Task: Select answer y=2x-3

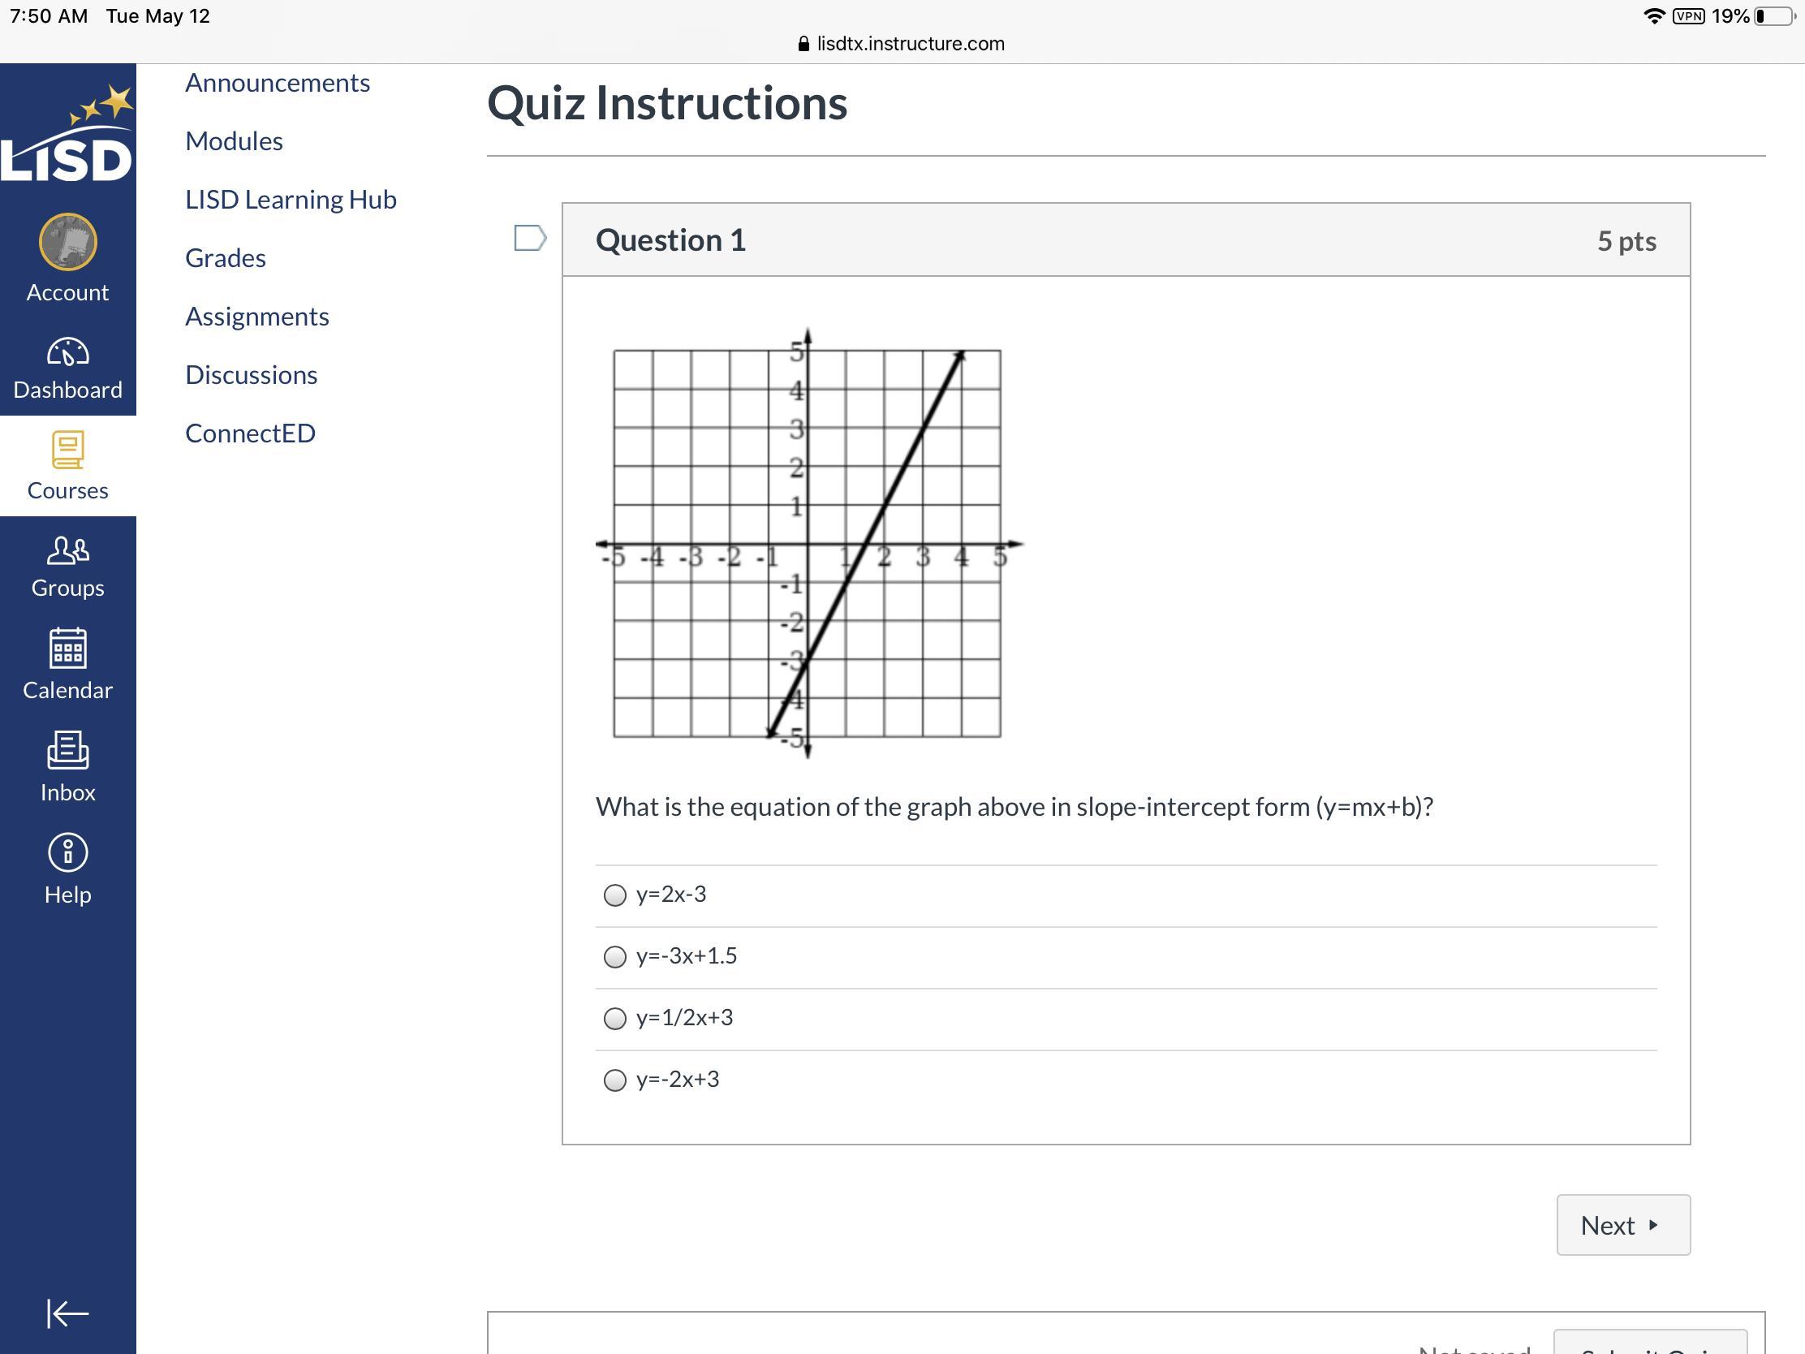Action: [614, 895]
